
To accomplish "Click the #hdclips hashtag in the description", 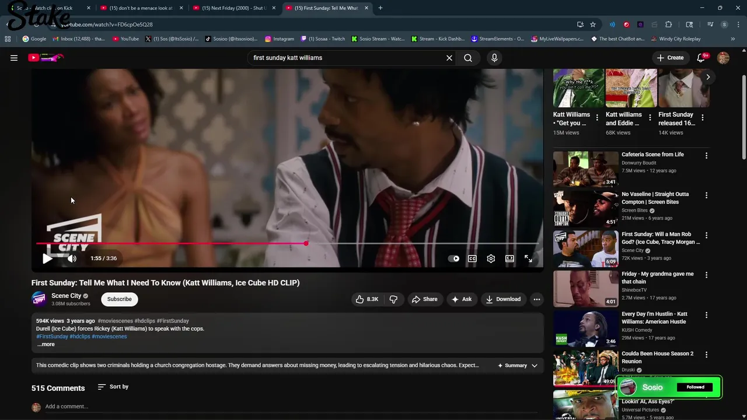I will 80,337.
